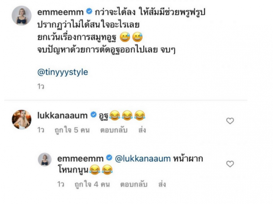Open emmeemm username in the reply
The width and height of the screenshot is (273, 204).
coord(81,159)
